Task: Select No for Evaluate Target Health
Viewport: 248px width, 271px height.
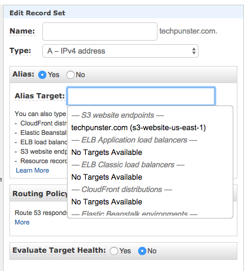Action: (142, 251)
